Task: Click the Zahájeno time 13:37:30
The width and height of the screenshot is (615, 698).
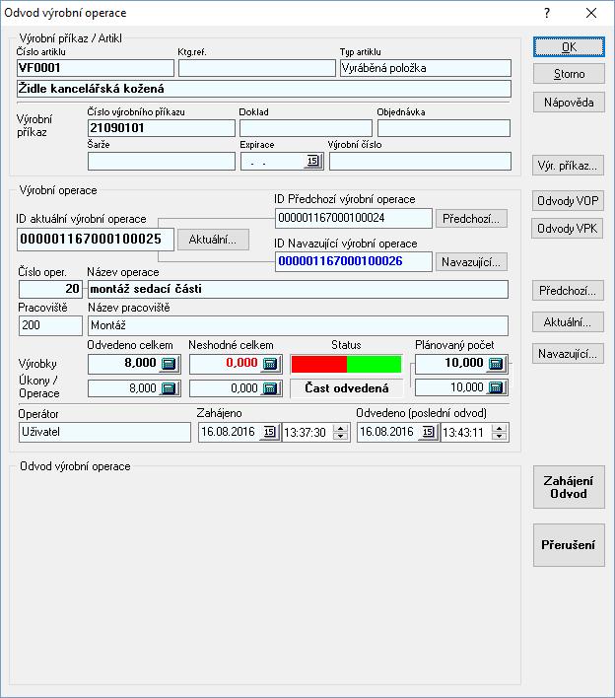Action: pos(307,432)
